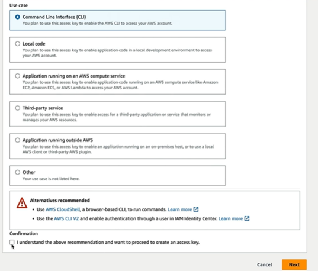
Task: Open the AWS CLI V2 link
Action: tap(66, 218)
